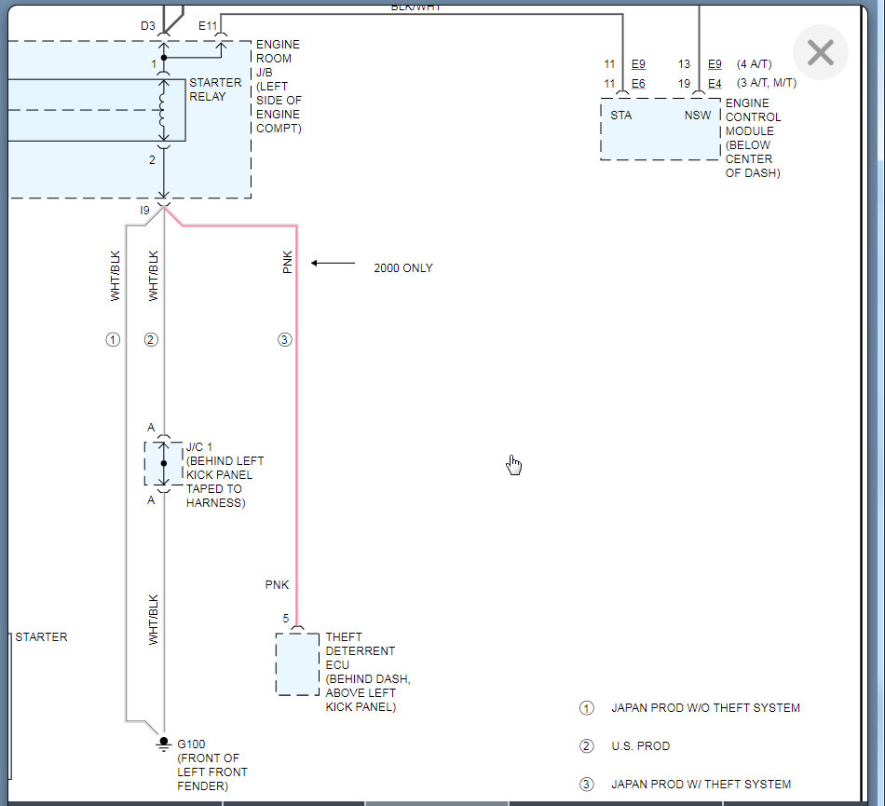Click the STARTER RELAY label
This screenshot has width=885, height=806.
click(x=215, y=89)
